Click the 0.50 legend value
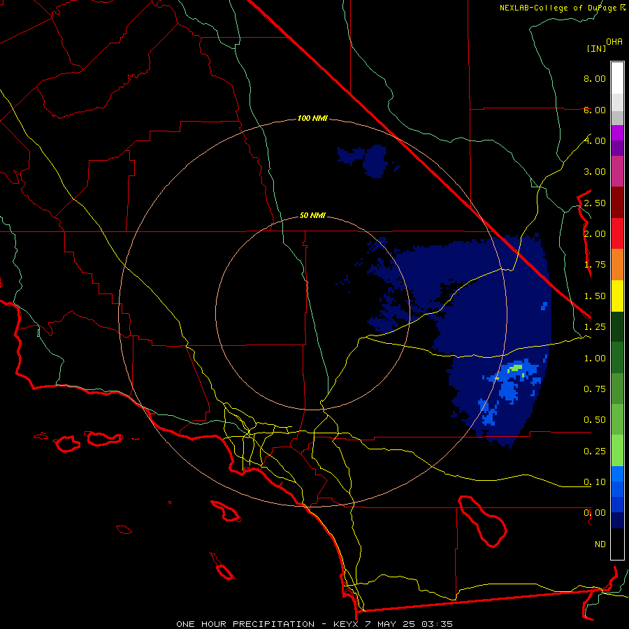This screenshot has width=629, height=629. [595, 420]
